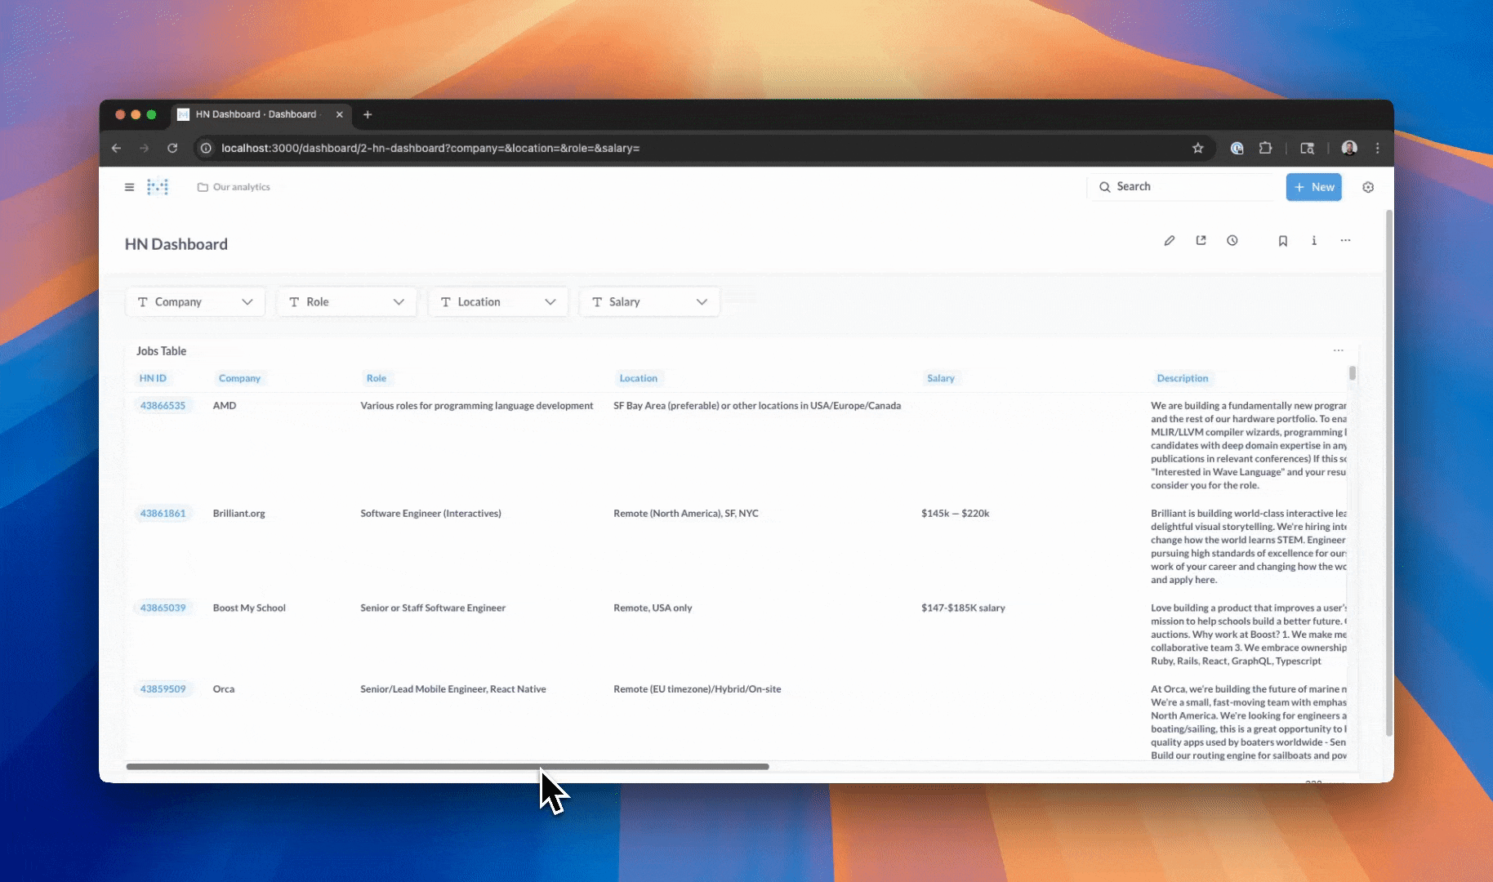
Task: Open the Our analytics collection
Action: click(241, 186)
